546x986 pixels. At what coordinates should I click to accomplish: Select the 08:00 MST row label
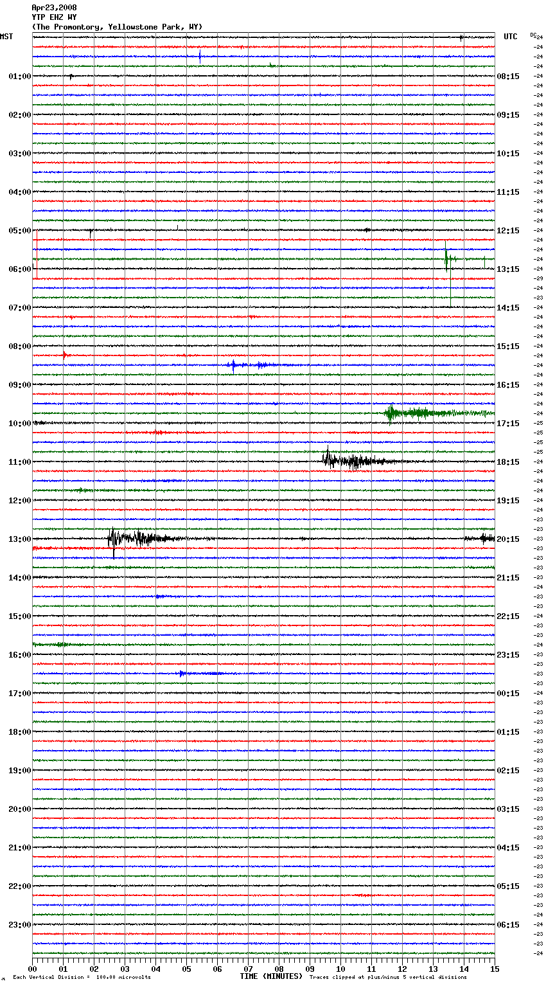pyautogui.click(x=19, y=346)
